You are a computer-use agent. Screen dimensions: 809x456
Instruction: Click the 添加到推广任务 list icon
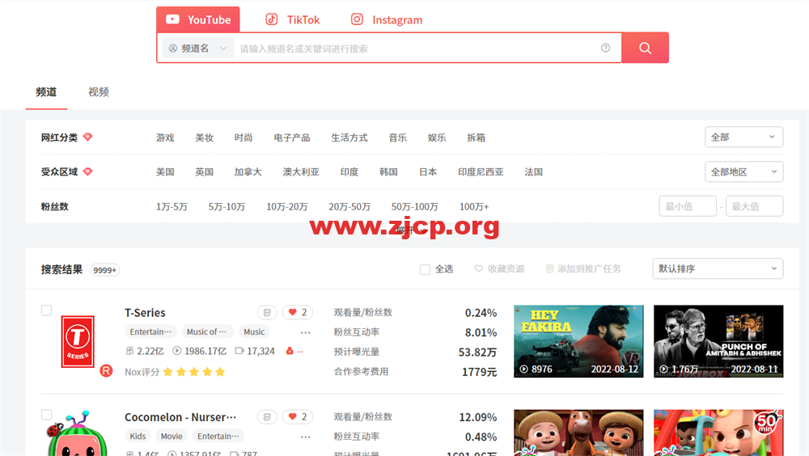tap(549, 268)
